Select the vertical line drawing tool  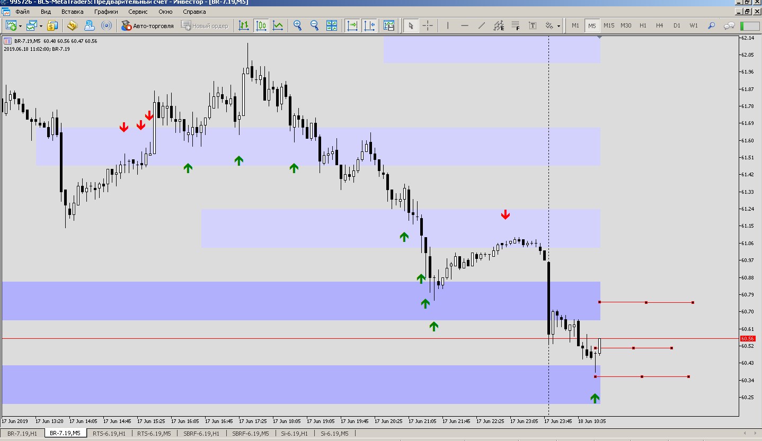448,25
